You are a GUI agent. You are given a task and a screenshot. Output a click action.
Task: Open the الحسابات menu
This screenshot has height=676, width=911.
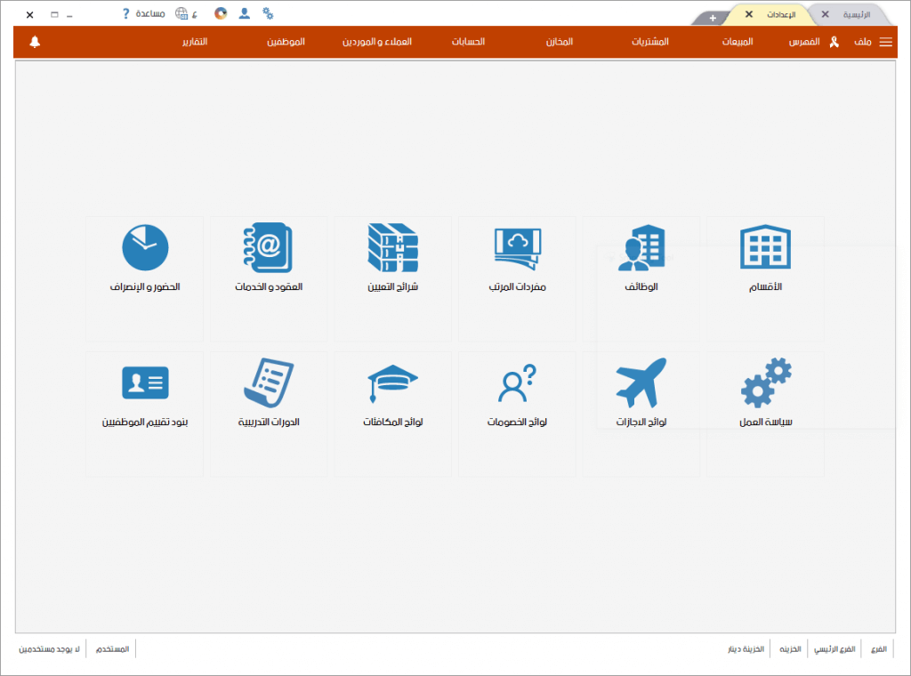pyautogui.click(x=468, y=42)
